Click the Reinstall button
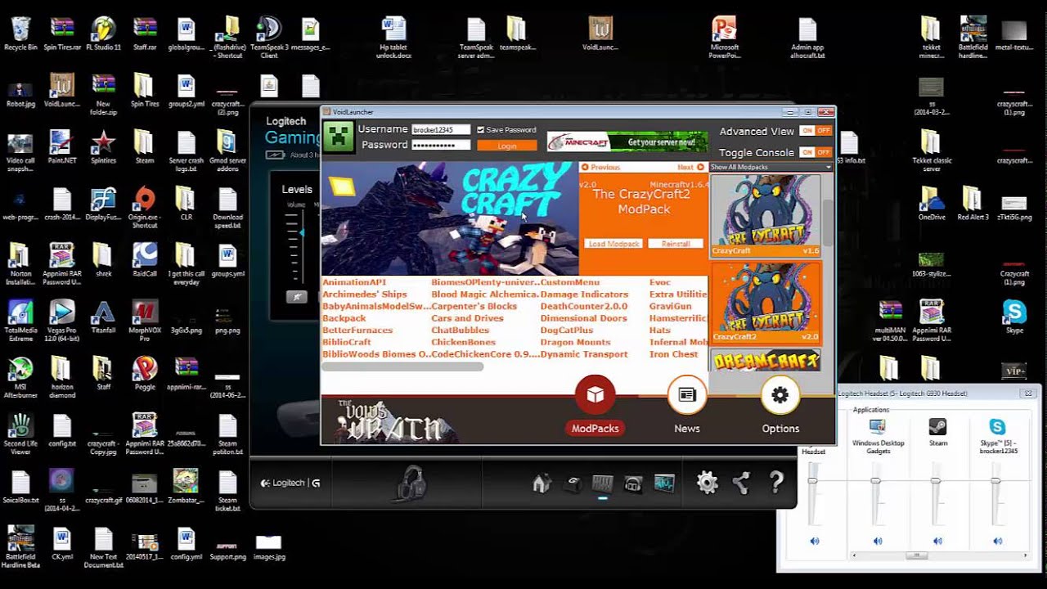Screen dimensions: 1047x589 click(676, 244)
